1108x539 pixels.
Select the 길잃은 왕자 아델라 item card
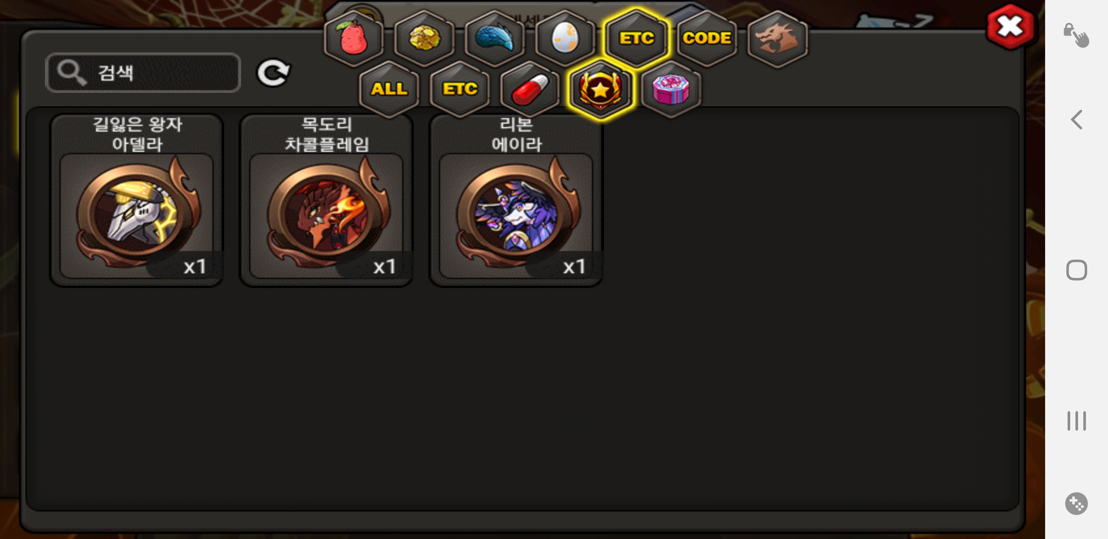pos(137,200)
